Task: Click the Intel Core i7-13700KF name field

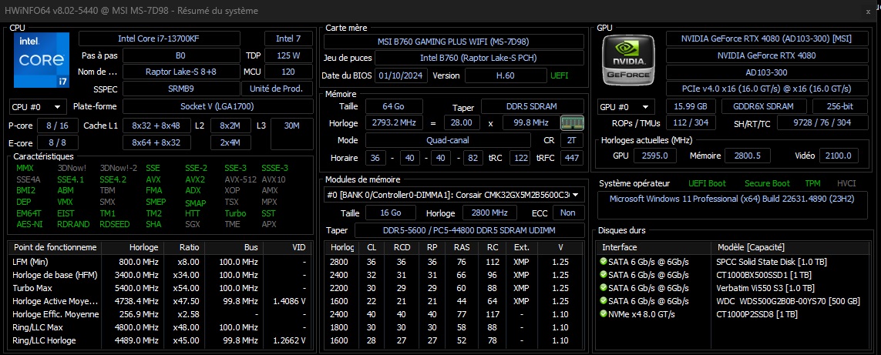Action: 160,39
